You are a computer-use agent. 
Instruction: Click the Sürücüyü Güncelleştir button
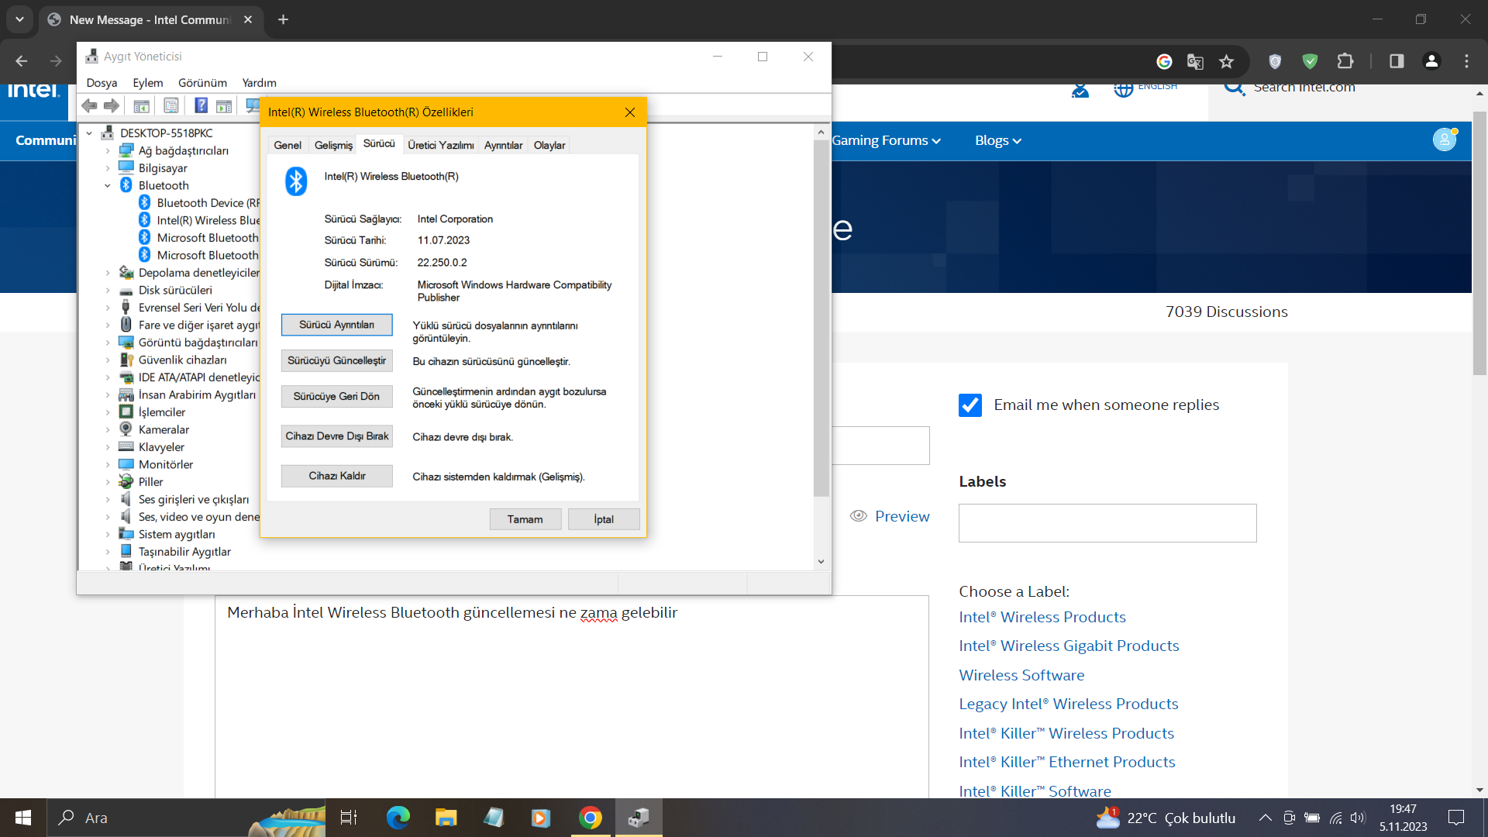(336, 360)
